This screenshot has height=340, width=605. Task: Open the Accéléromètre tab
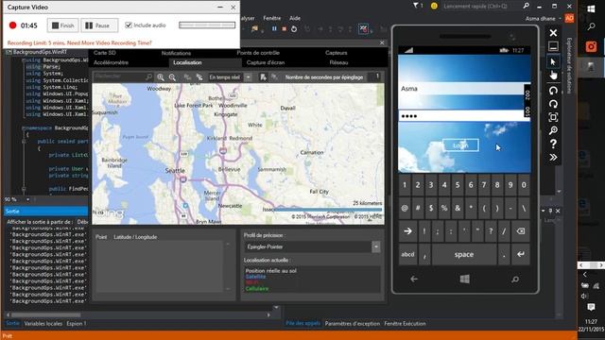pyautogui.click(x=112, y=62)
